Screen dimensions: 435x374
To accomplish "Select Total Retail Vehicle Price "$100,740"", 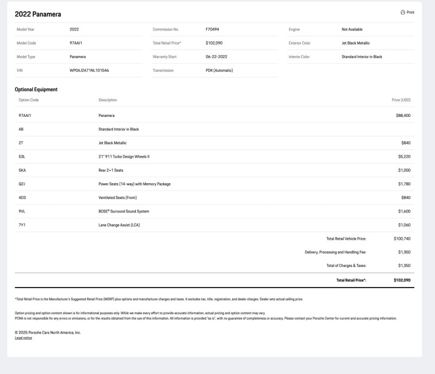I will (x=402, y=239).
